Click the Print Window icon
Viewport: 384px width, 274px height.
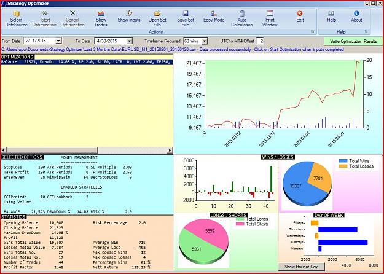(270, 14)
